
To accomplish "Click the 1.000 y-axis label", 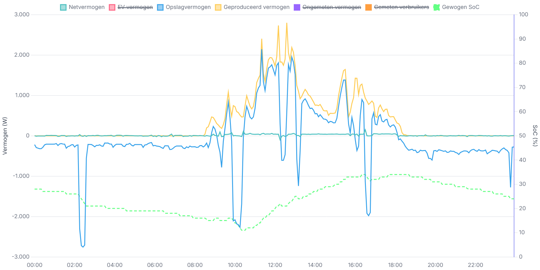I will pyautogui.click(x=22, y=95).
